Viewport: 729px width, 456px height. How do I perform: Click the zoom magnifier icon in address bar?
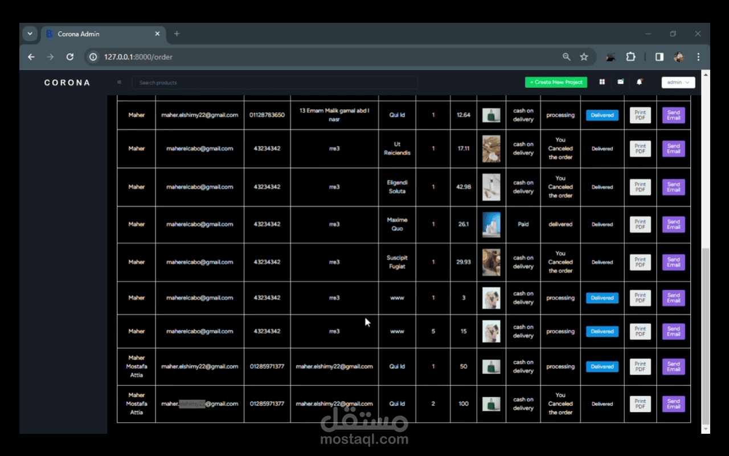[566, 57]
